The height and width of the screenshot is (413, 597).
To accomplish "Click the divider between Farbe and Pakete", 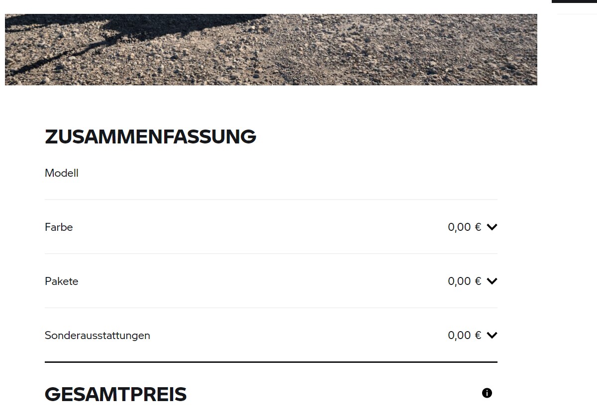I will coord(271,254).
